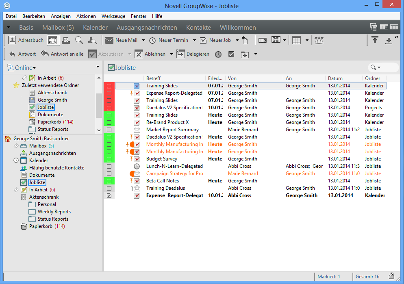Click the upload arrow icon at toolbar right
The height and width of the screenshot is (284, 404).
[375, 40]
